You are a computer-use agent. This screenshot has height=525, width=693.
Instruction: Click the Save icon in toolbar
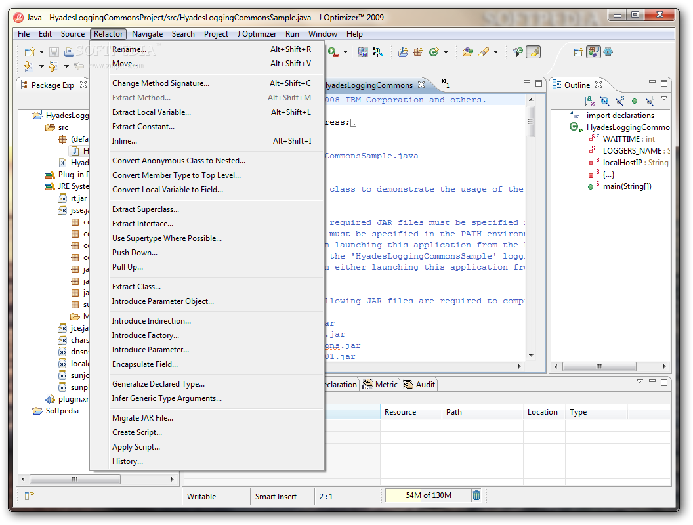[54, 52]
